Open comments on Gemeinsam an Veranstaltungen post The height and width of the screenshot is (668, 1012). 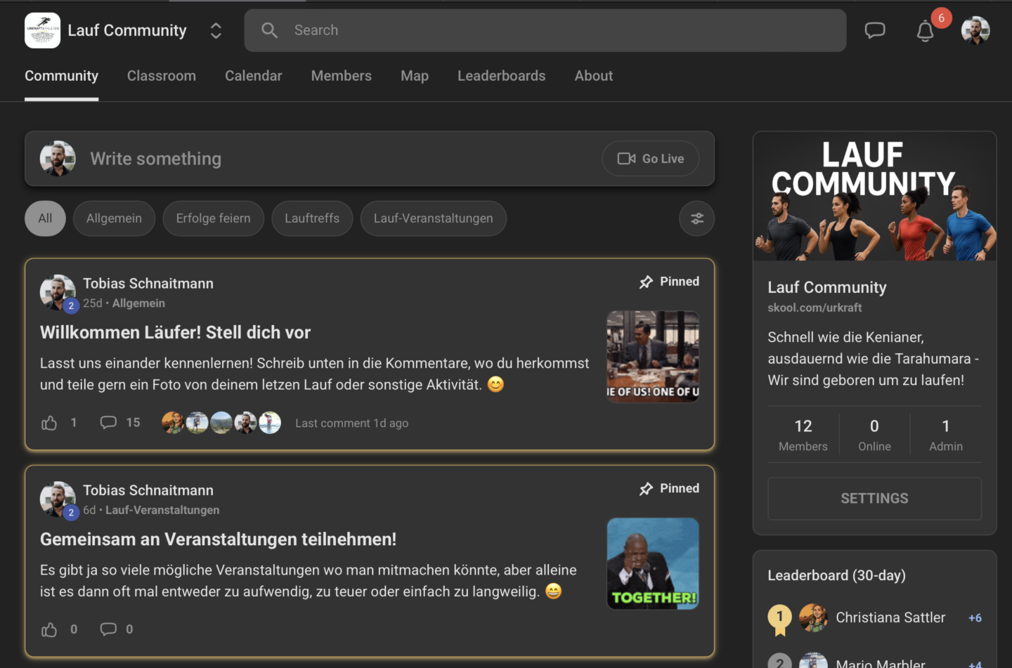coord(108,629)
